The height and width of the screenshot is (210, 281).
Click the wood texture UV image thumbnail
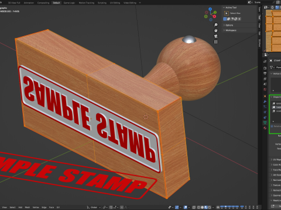(273, 31)
